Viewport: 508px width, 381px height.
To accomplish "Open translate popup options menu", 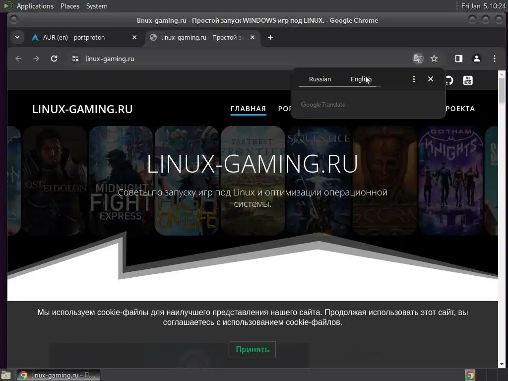I will (x=414, y=79).
